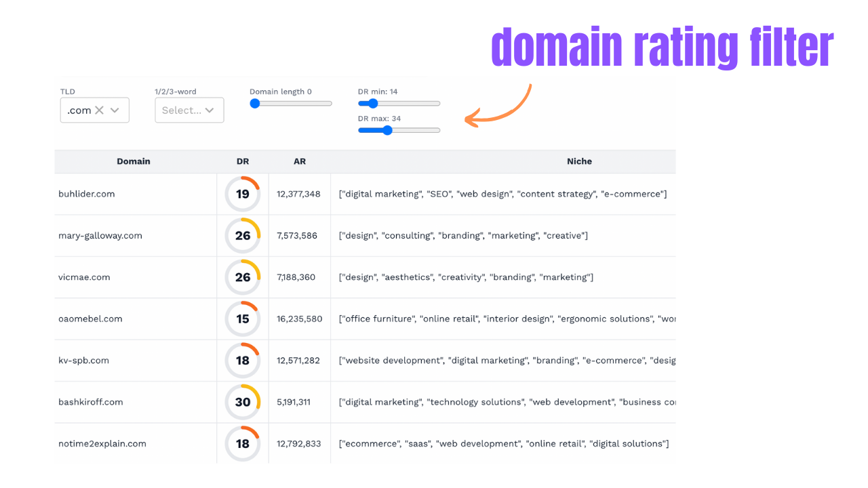Select the oaomebel.com domain
The image size is (868, 488).
[x=90, y=319]
